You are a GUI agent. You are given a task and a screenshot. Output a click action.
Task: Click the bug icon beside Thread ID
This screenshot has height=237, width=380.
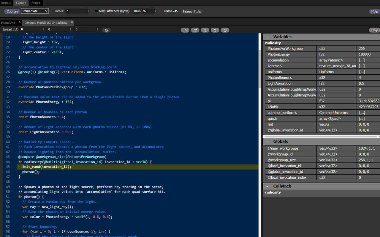(x=106, y=30)
